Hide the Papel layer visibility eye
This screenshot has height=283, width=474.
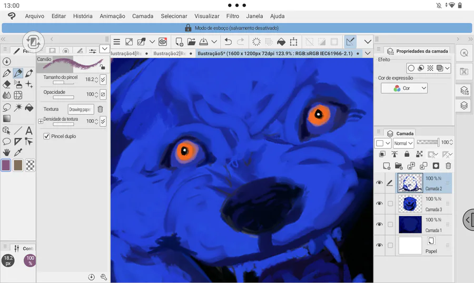(379, 245)
